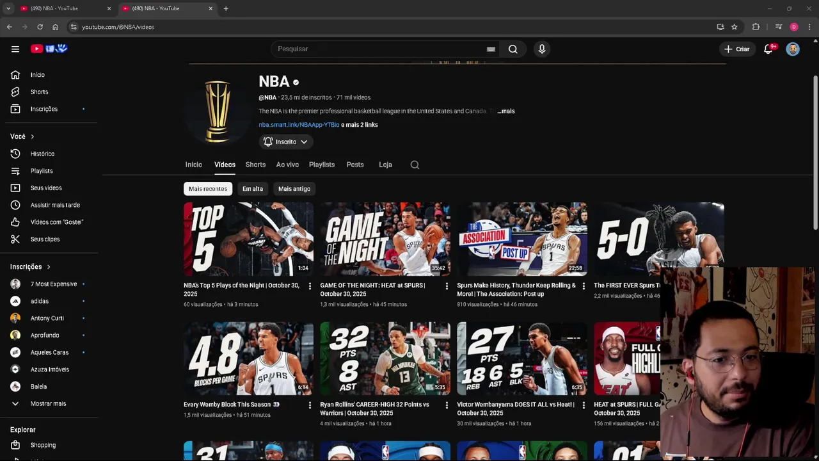Screen dimensions: 819x461
Task: Expand the Você section chevron
Action: pyautogui.click(x=32, y=136)
